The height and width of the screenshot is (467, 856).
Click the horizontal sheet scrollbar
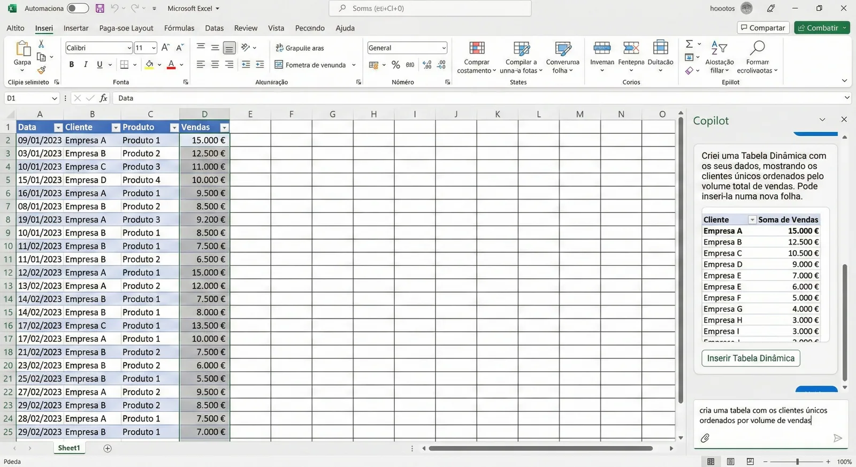coord(541,448)
